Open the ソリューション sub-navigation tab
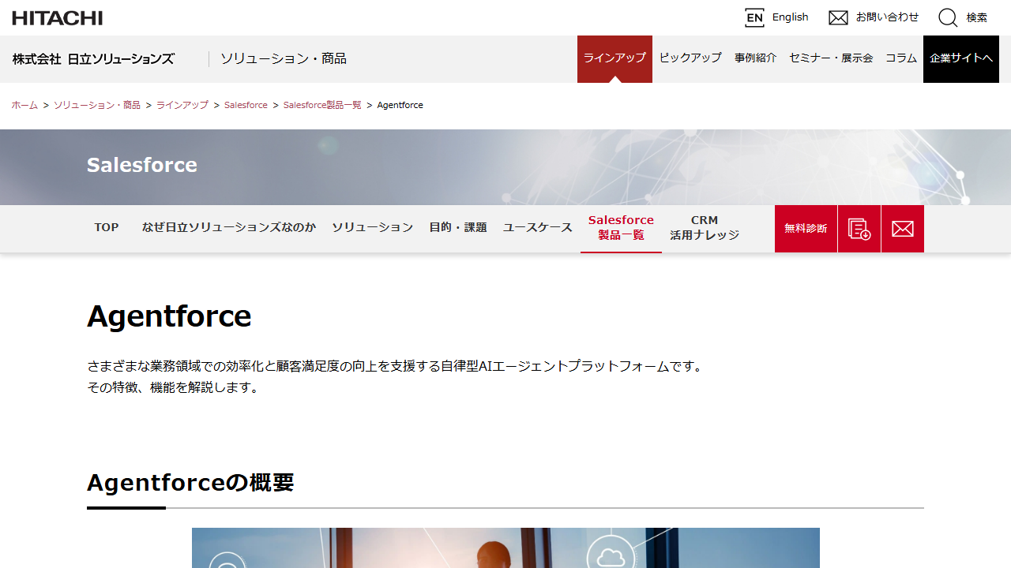This screenshot has height=568, width=1011. click(372, 227)
